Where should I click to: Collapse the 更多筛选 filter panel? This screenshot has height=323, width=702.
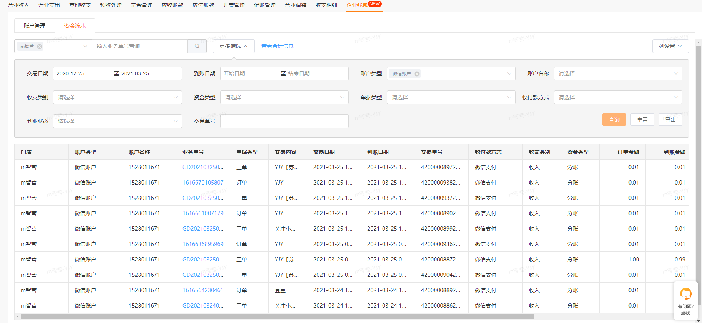click(x=234, y=46)
